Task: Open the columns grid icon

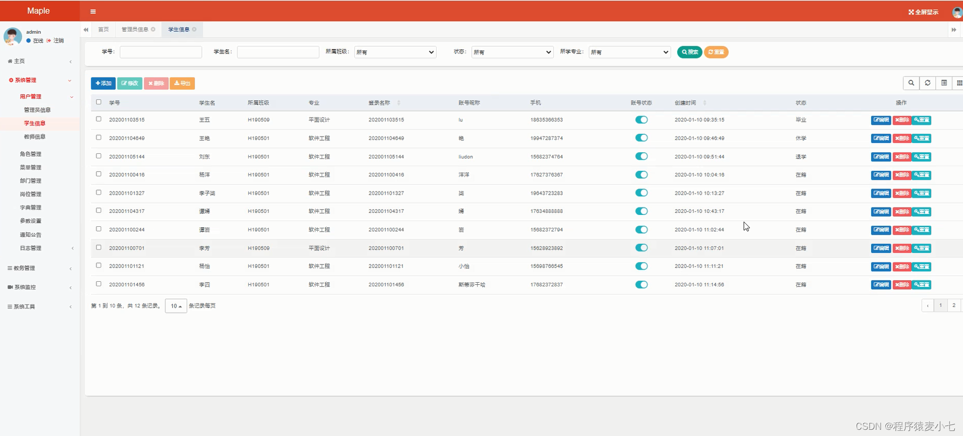Action: click(959, 83)
